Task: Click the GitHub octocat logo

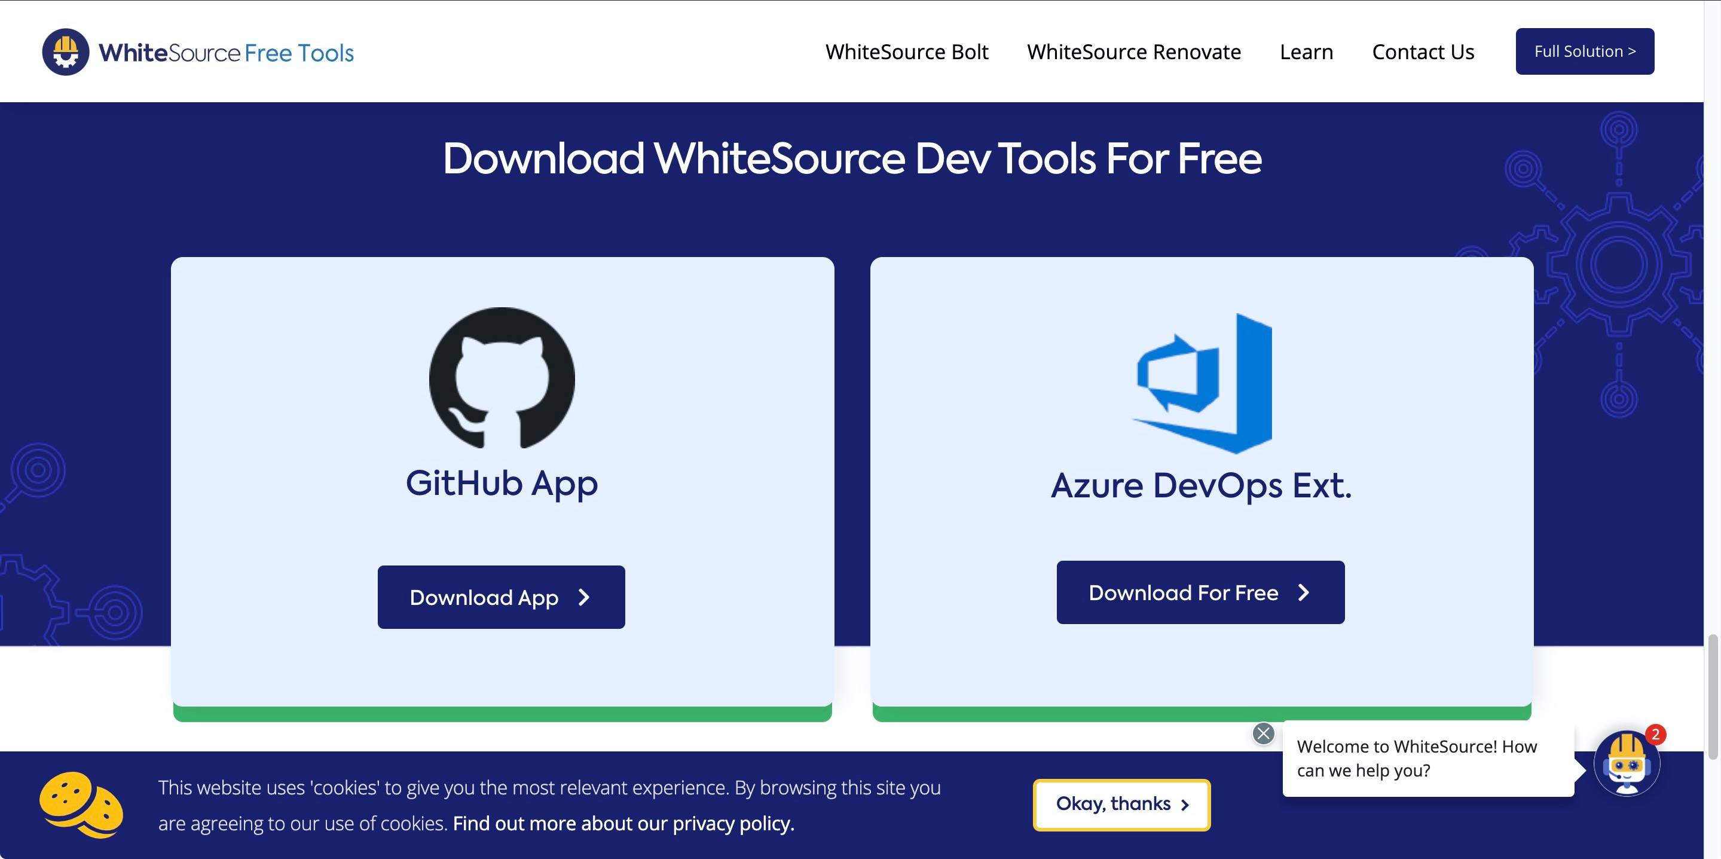Action: click(x=502, y=377)
